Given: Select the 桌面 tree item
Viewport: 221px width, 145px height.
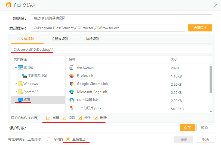Looking at the screenshot, I should tap(38, 100).
